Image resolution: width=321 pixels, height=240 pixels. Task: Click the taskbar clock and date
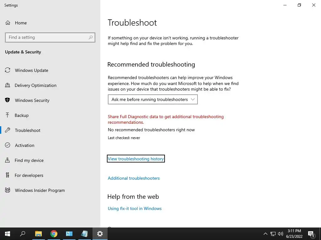click(x=294, y=234)
